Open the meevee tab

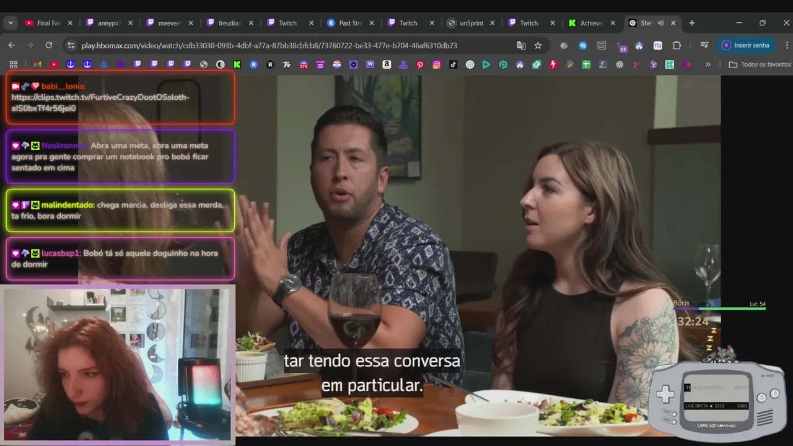point(169,23)
